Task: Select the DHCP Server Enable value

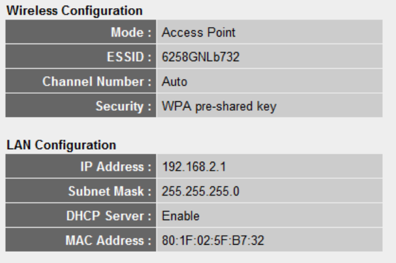Action: tap(180, 216)
